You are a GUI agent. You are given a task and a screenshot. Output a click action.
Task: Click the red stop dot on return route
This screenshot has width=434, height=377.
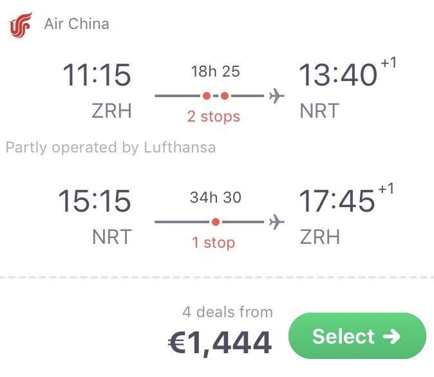tap(216, 222)
